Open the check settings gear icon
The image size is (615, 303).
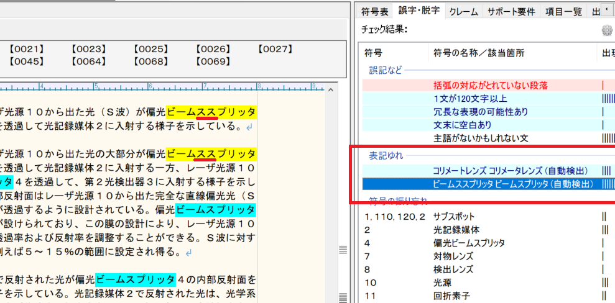click(x=607, y=30)
